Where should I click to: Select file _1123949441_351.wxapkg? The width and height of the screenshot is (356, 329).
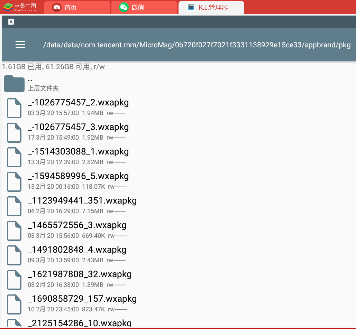tap(82, 201)
